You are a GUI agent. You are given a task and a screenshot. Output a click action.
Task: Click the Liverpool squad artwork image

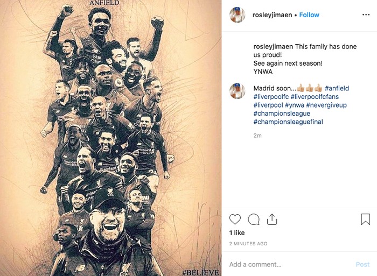(110, 138)
